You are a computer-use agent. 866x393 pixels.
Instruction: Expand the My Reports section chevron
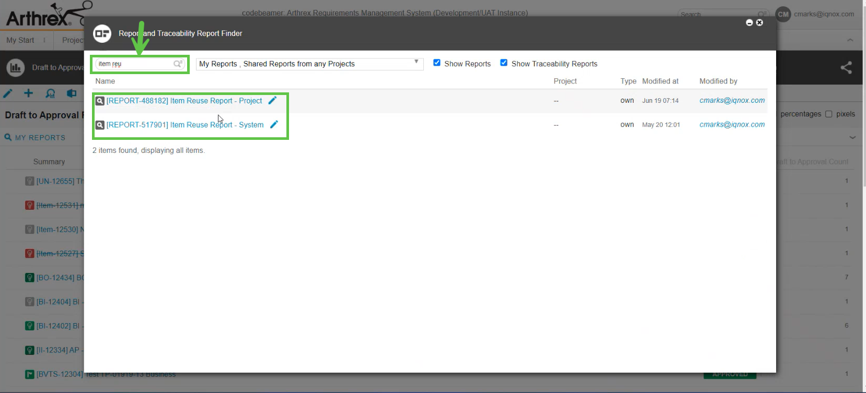(x=852, y=137)
